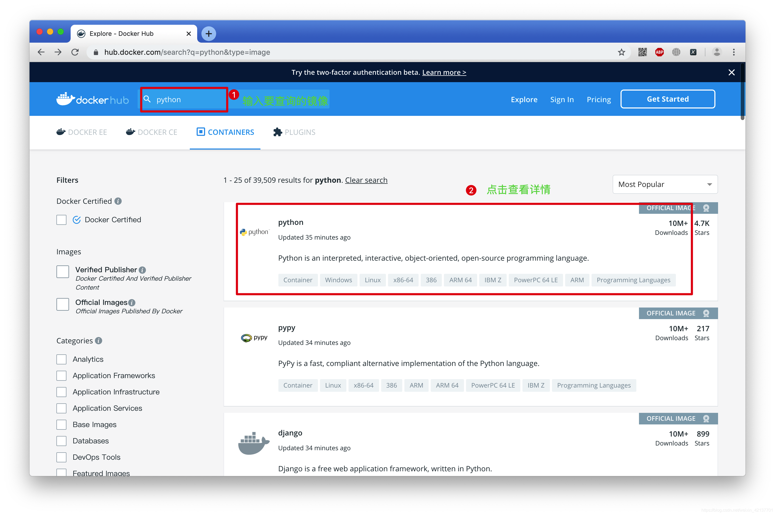
Task: Select the CONTAINERS tab
Action: coord(225,132)
